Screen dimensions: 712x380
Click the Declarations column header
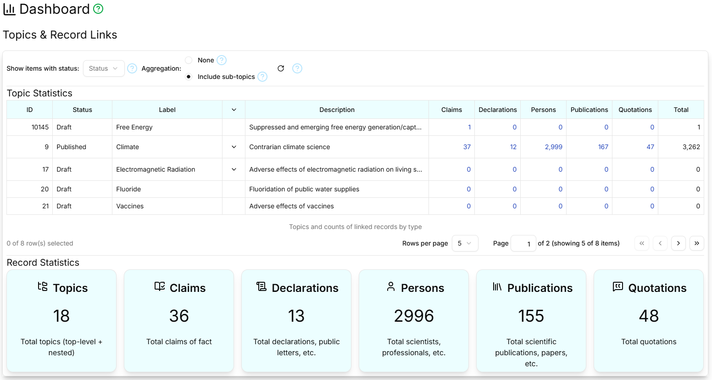point(498,110)
